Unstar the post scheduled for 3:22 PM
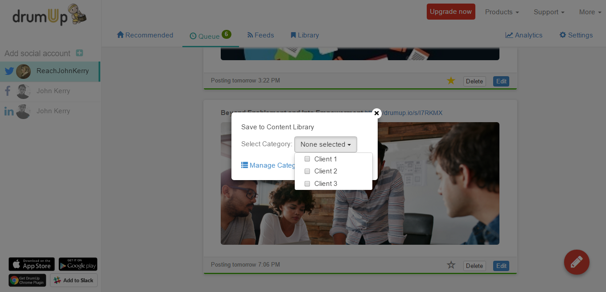 click(451, 81)
